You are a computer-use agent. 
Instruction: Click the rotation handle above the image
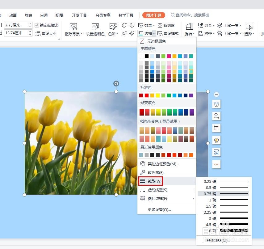(x=116, y=83)
